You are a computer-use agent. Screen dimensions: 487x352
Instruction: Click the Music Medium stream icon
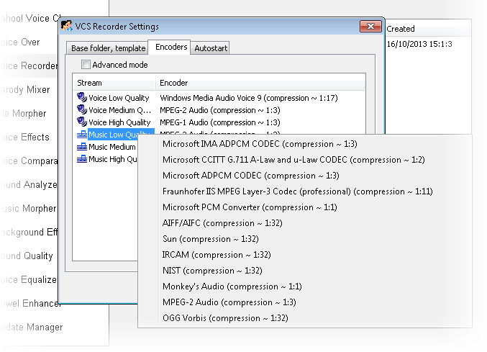point(82,147)
